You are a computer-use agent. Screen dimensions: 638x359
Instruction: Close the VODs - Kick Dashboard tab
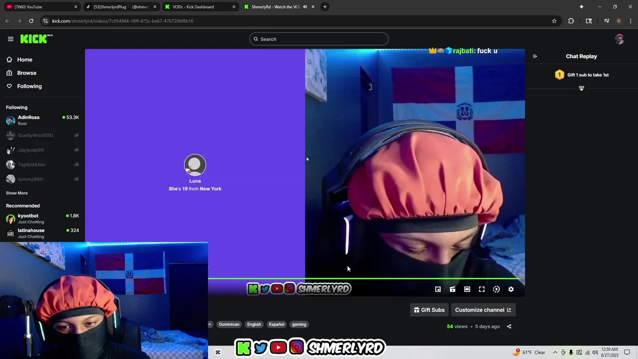pos(234,7)
